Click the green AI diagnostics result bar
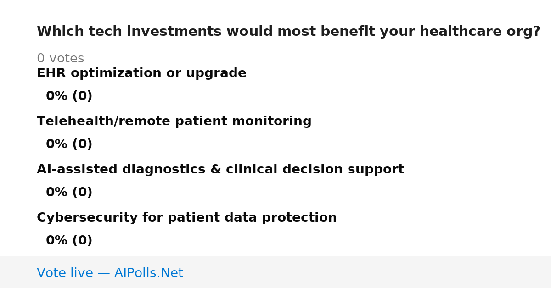551x288 pixels. [37, 193]
